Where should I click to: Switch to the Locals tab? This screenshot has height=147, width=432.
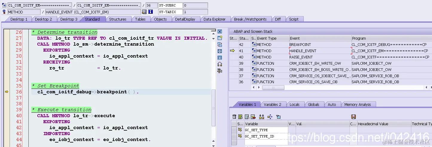click(x=294, y=104)
